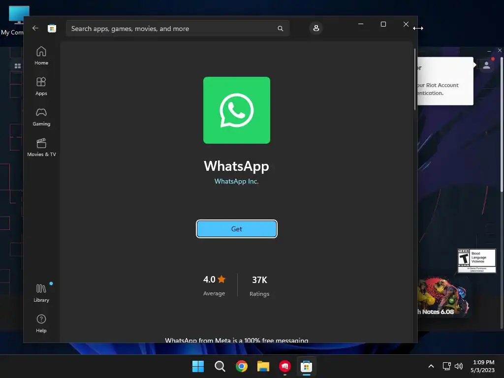The width and height of the screenshot is (504, 378).
Task: Click the ESRB Teen rating badge in Riot Client
Action: [476, 261]
